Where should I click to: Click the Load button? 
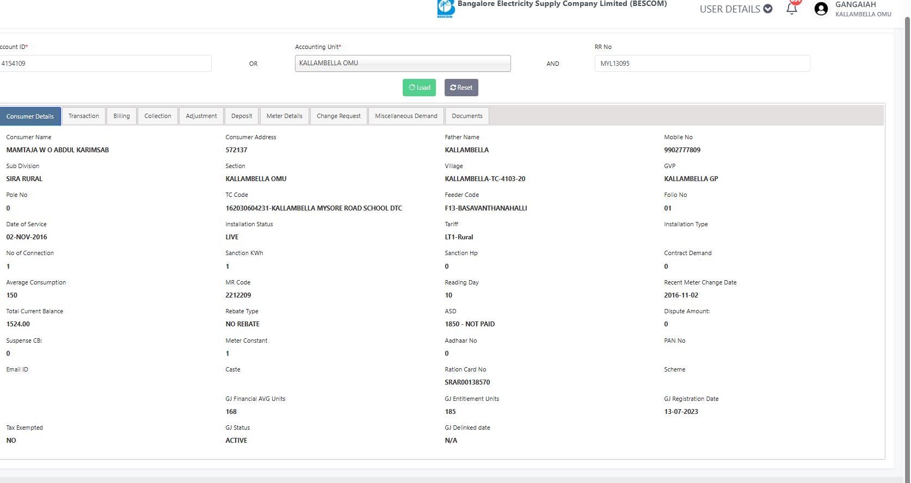(x=419, y=88)
